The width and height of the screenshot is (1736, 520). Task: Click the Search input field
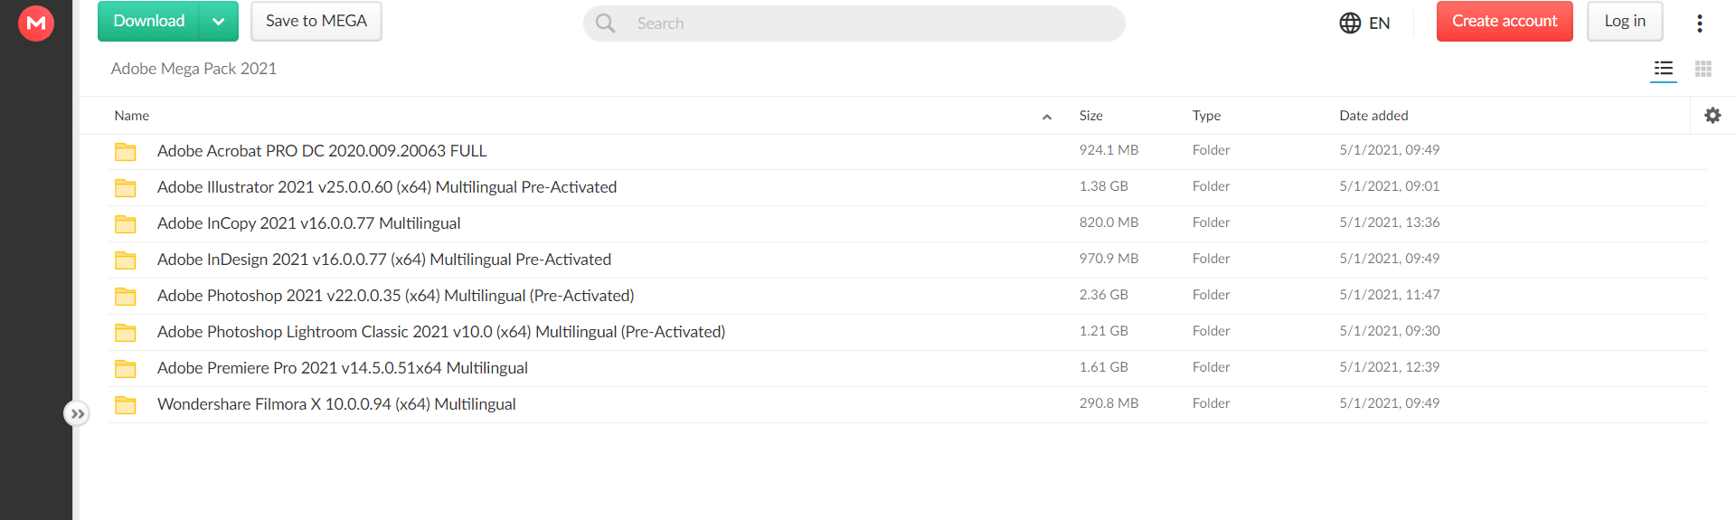click(x=868, y=24)
